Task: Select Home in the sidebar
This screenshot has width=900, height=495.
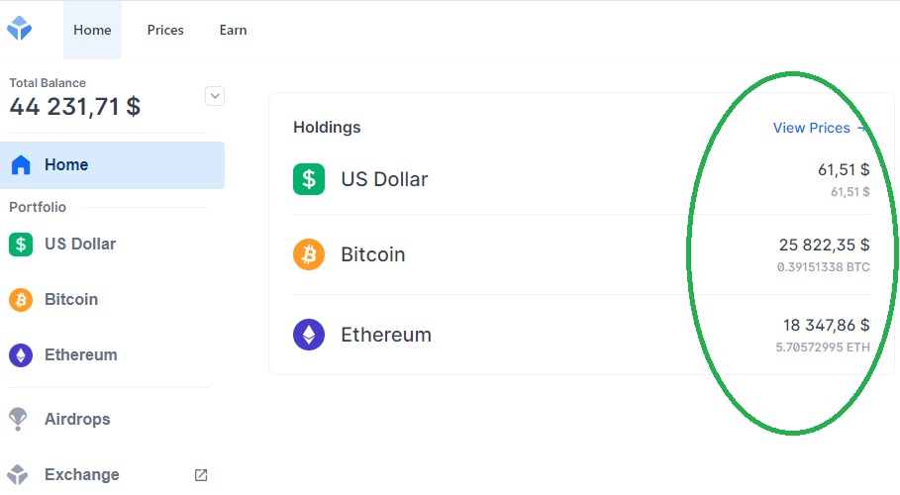Action: click(66, 165)
